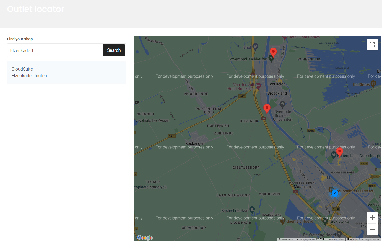The image size is (382, 242).
Task: Open the Sneltoetsen keyboard shortcuts
Action: pos(286,240)
